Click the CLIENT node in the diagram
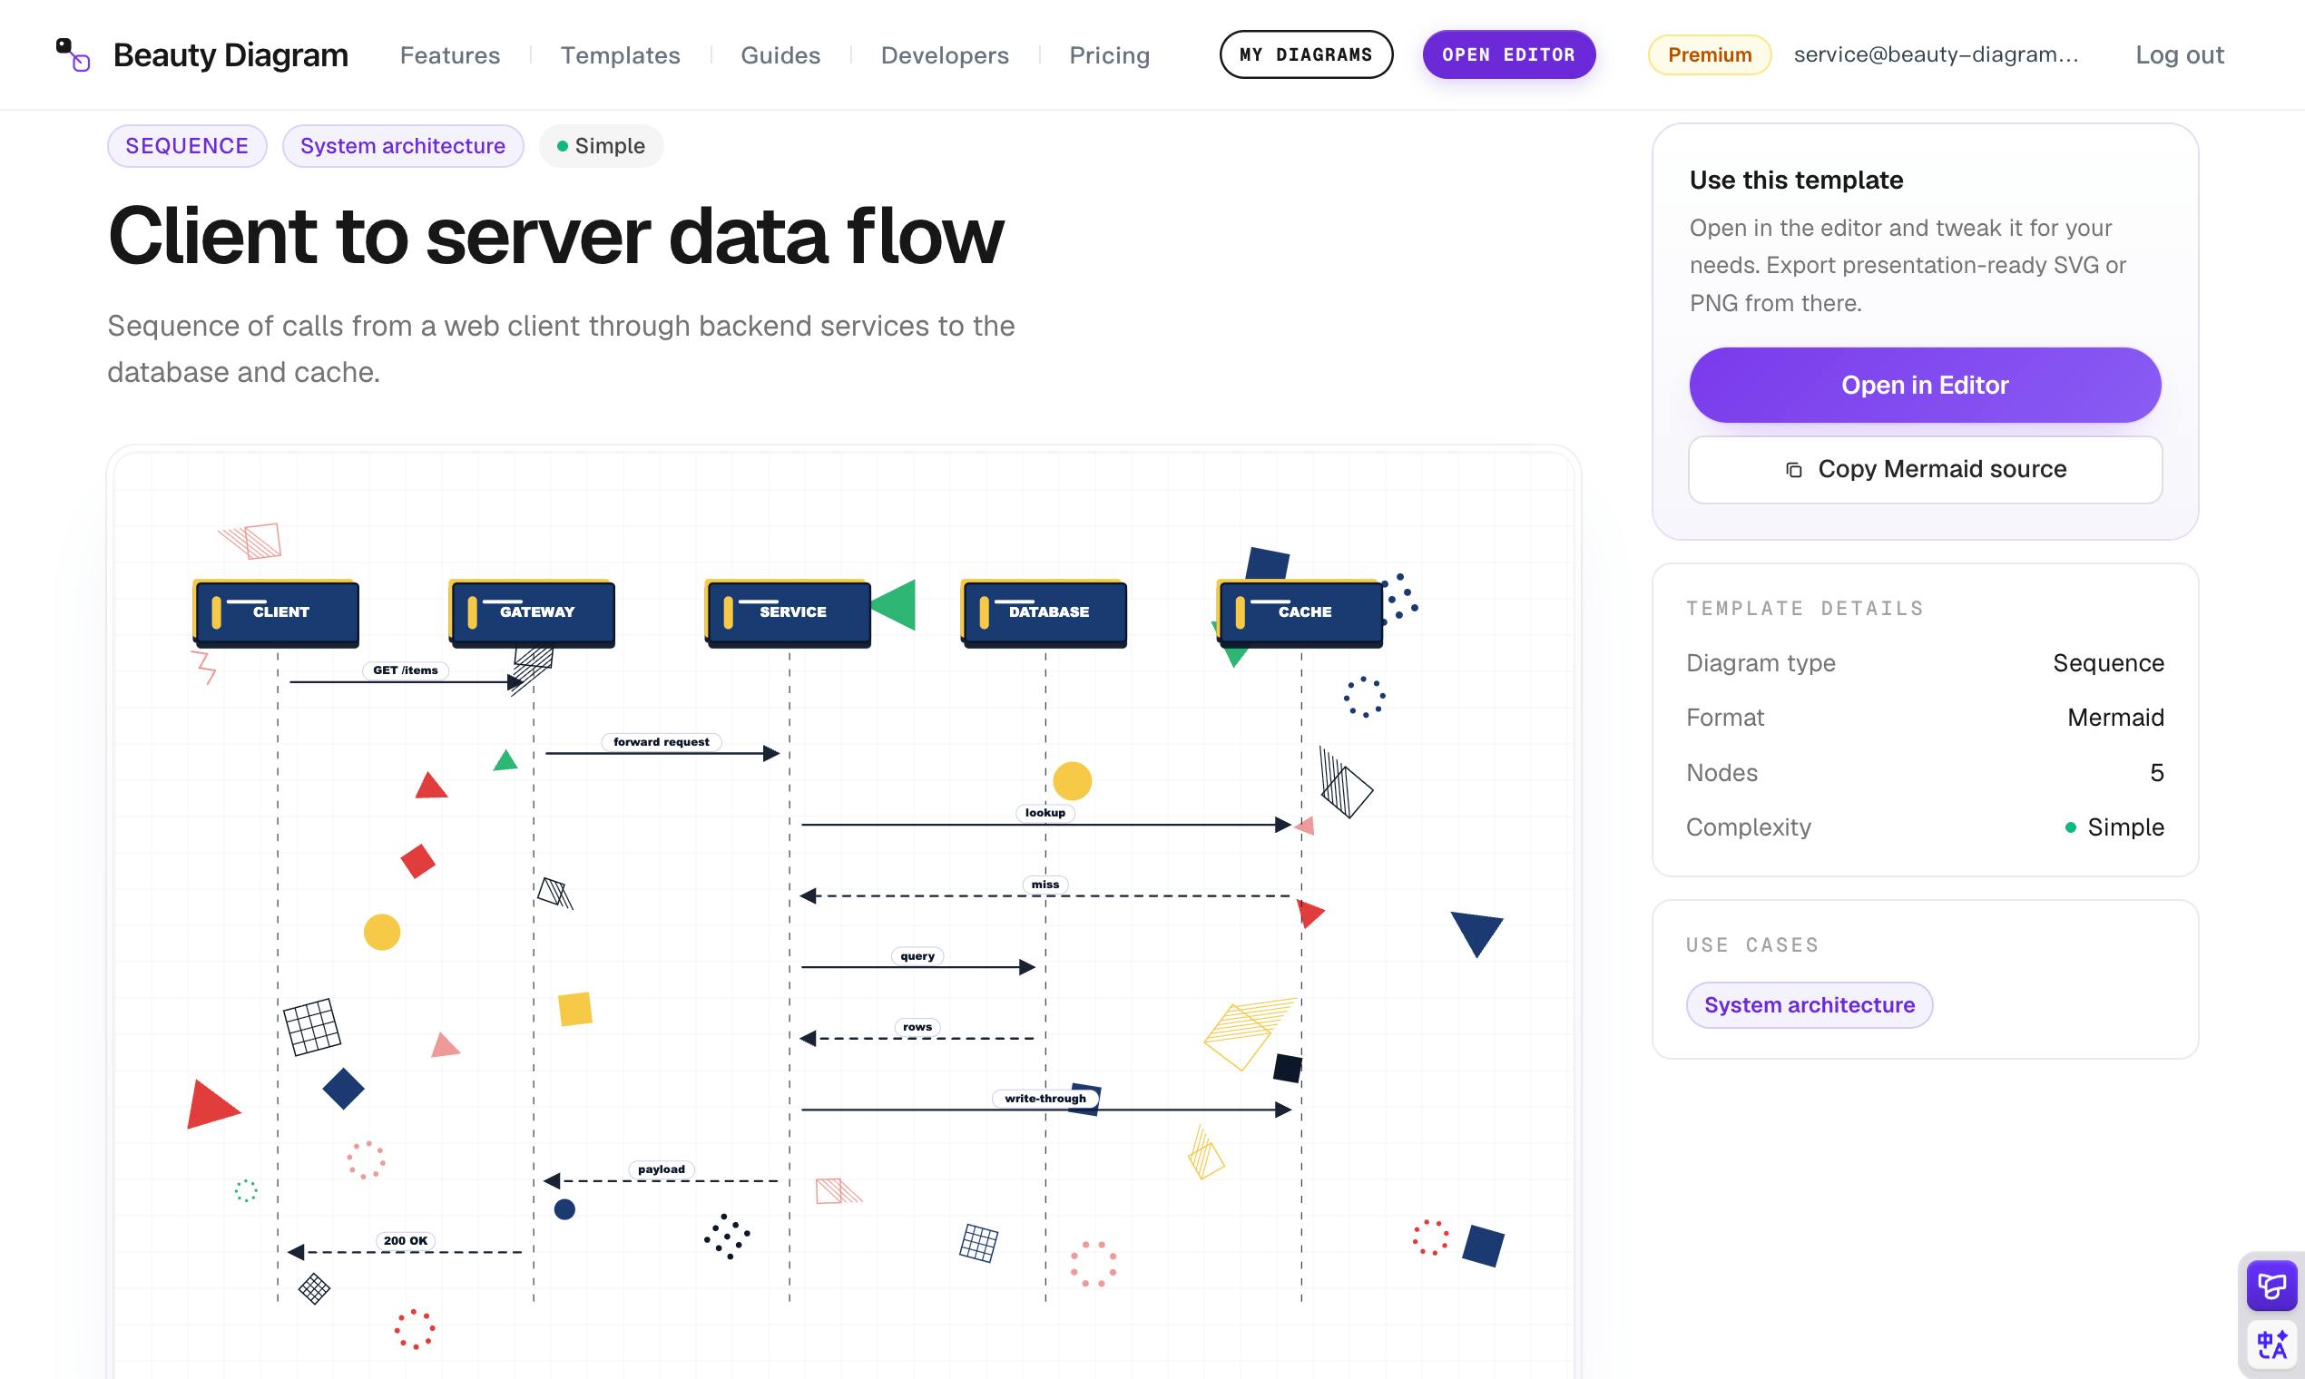Viewport: 2305px width, 1379px height. (x=277, y=612)
